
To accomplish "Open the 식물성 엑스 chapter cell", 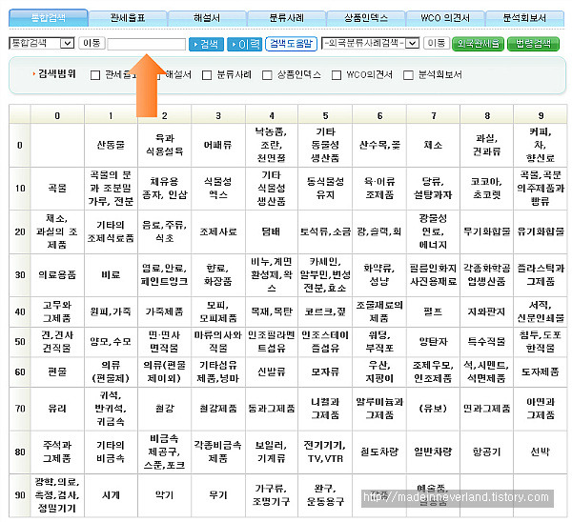I will pyautogui.click(x=218, y=189).
